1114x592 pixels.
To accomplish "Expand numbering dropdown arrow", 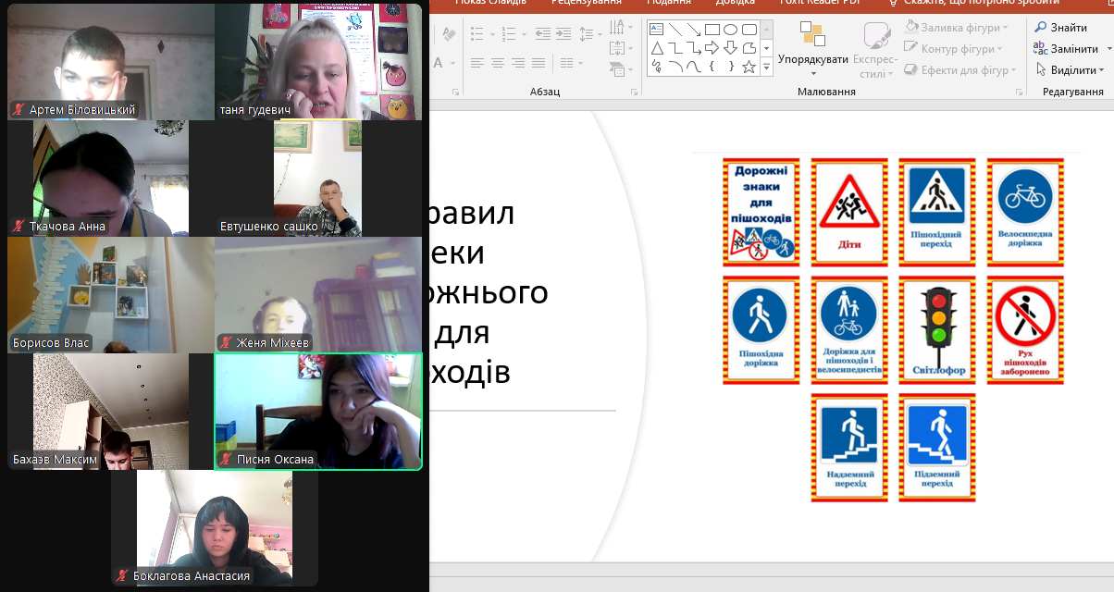I will pos(524,34).
